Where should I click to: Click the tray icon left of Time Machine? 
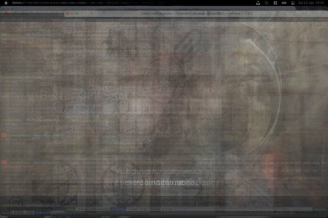point(258,3)
